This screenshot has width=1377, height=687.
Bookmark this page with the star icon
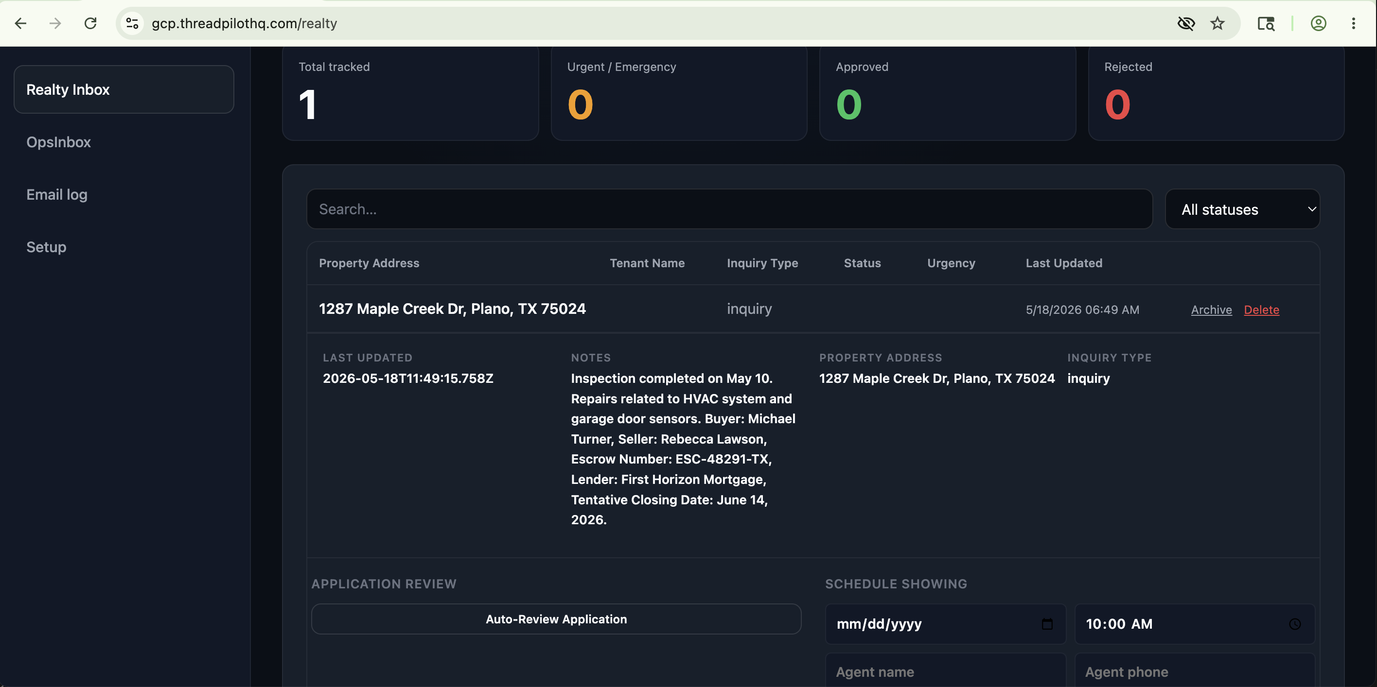(x=1217, y=23)
